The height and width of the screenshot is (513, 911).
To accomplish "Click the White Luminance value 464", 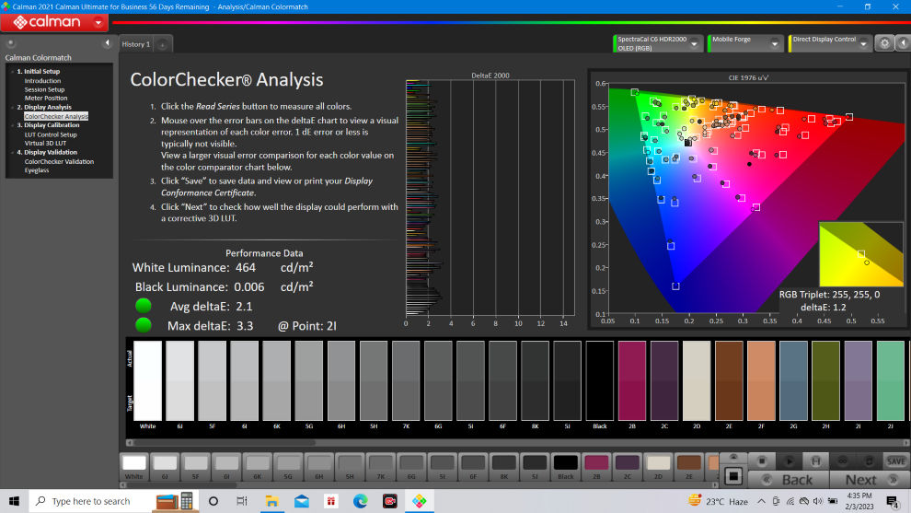I will [x=245, y=267].
